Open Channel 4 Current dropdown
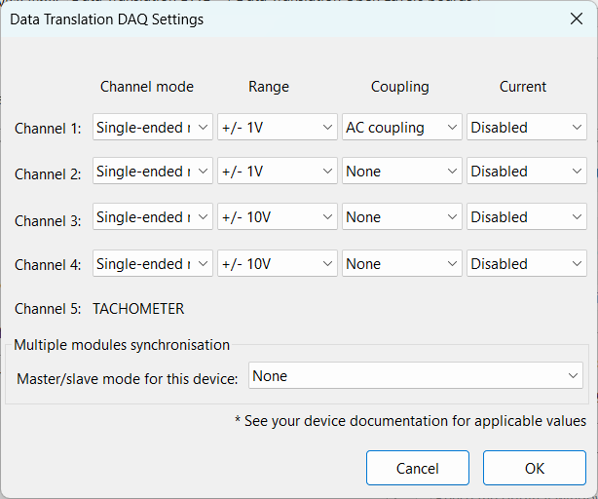 [526, 264]
